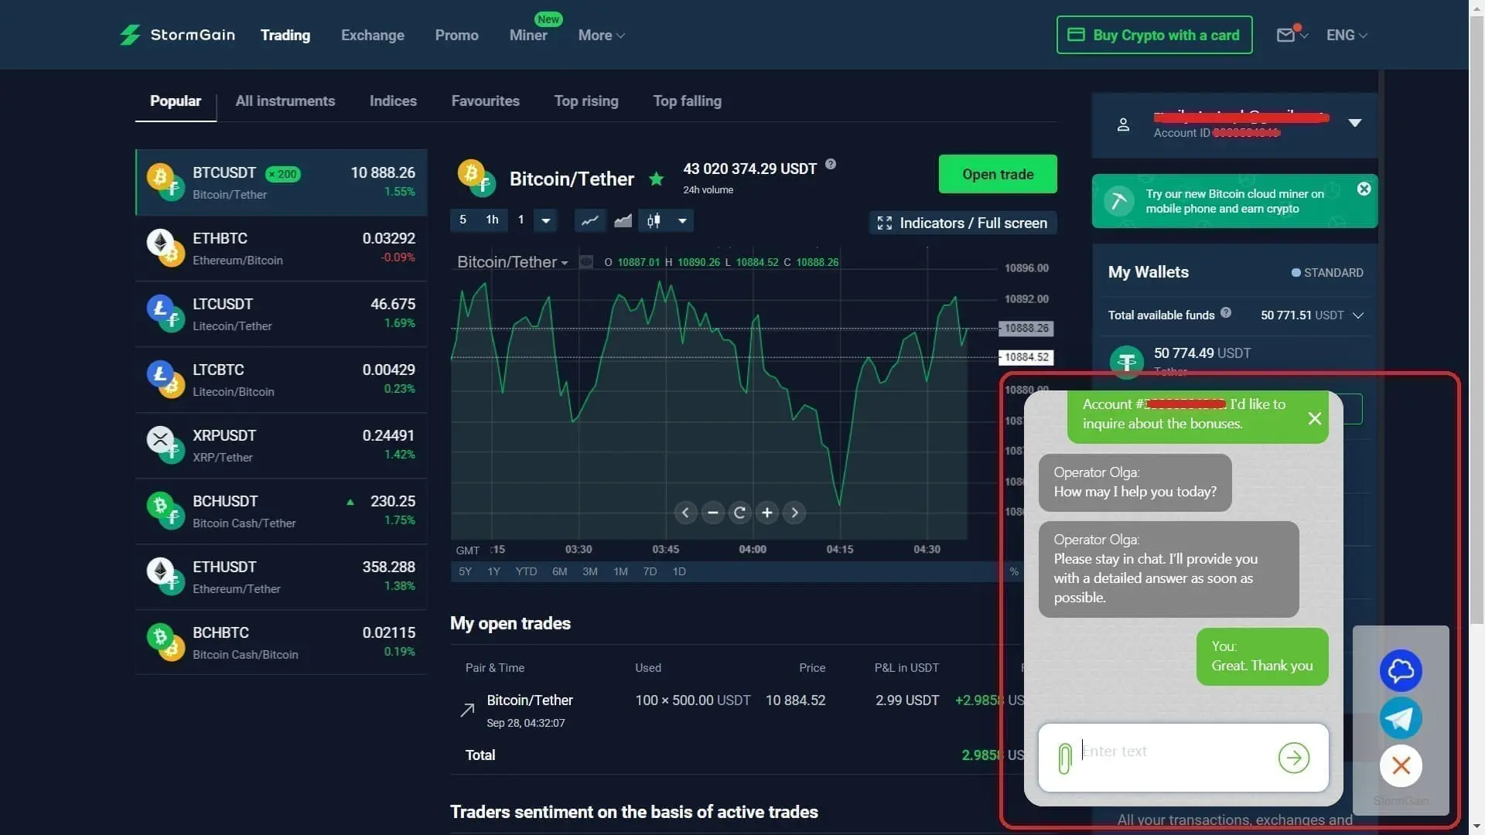Set chart range to 6M
1485x835 pixels.
(x=560, y=572)
